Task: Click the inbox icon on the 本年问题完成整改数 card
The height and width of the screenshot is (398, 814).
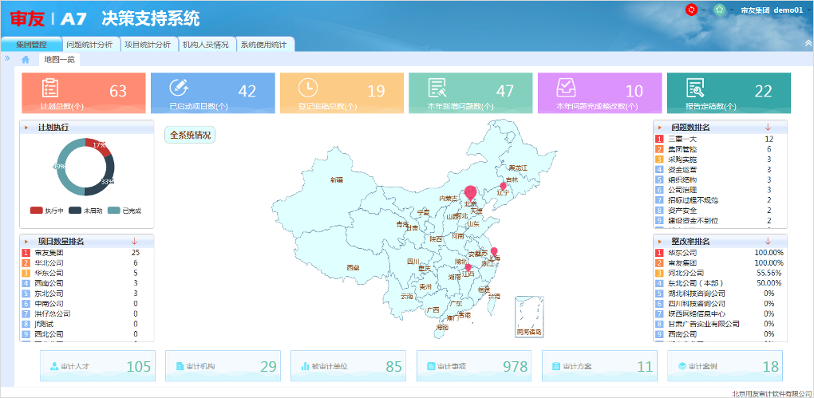Action: (x=566, y=88)
